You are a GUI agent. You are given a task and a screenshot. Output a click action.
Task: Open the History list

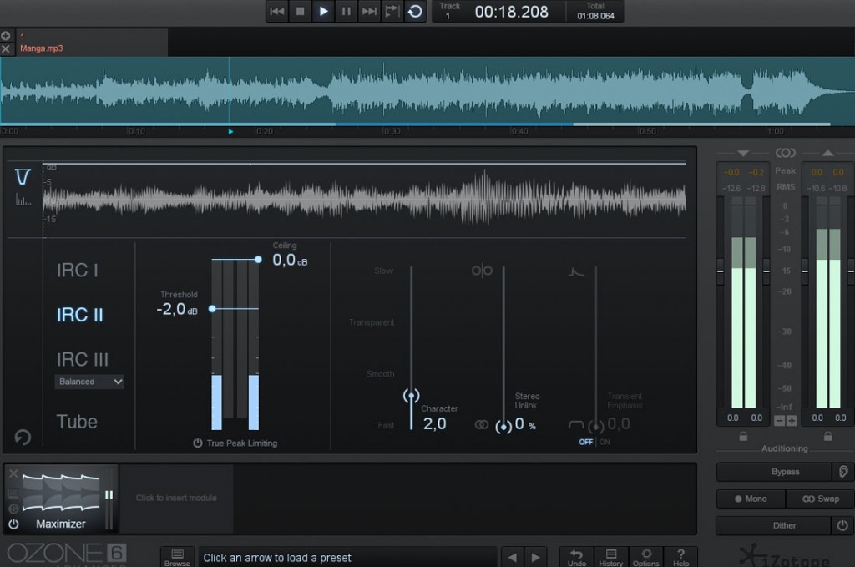point(610,557)
